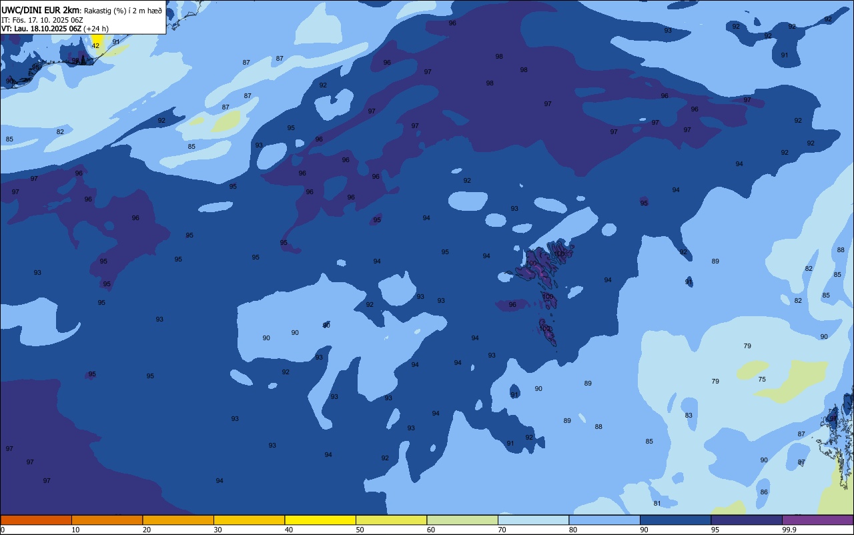
Task: Click the legend tick label '30'
Action: tap(218, 530)
